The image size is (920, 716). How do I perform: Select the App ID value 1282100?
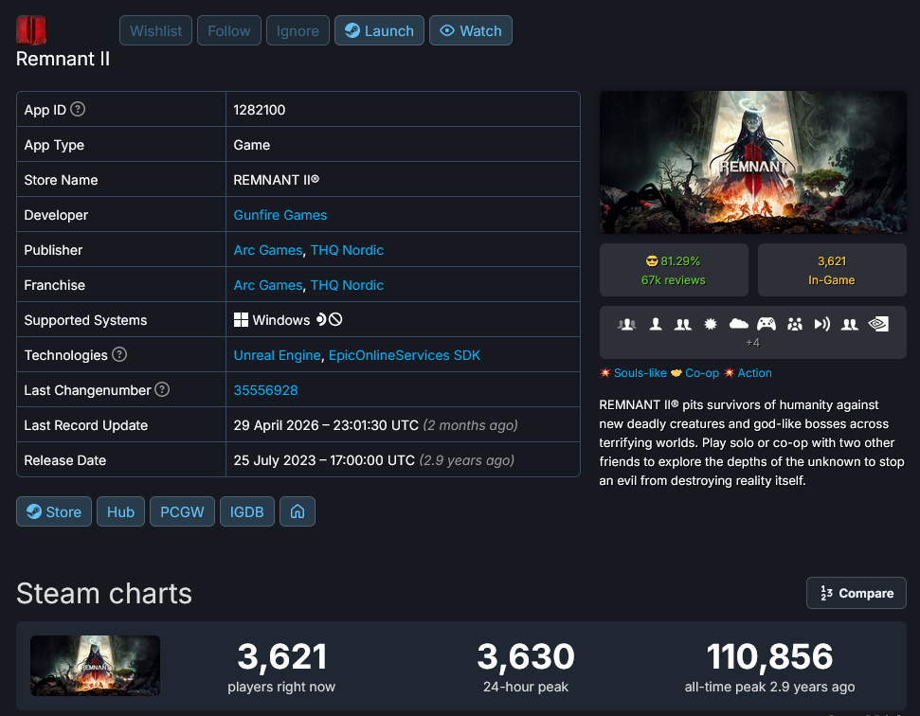[x=260, y=110]
